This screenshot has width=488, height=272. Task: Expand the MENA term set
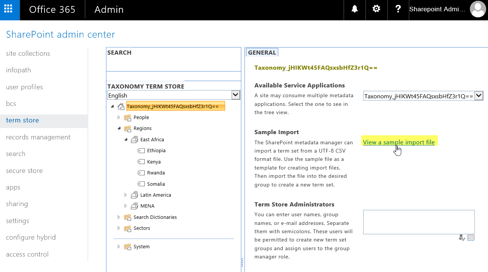[126, 206]
